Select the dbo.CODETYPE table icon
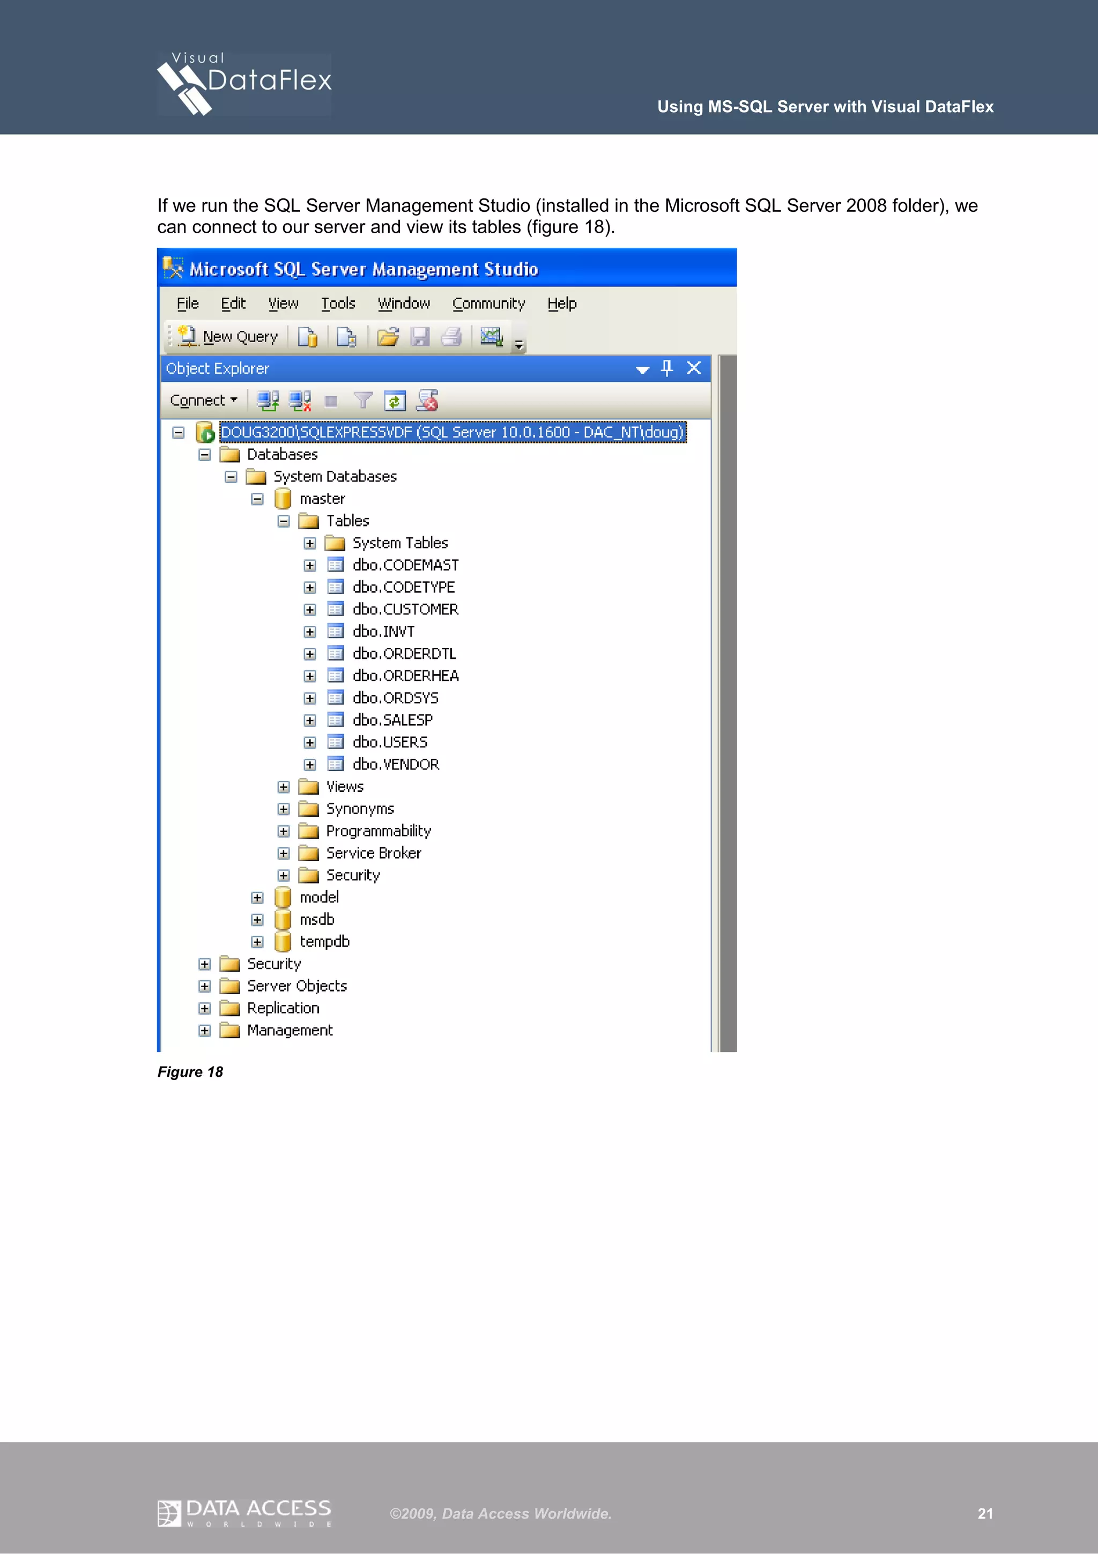This screenshot has height=1554, width=1098. click(x=336, y=587)
